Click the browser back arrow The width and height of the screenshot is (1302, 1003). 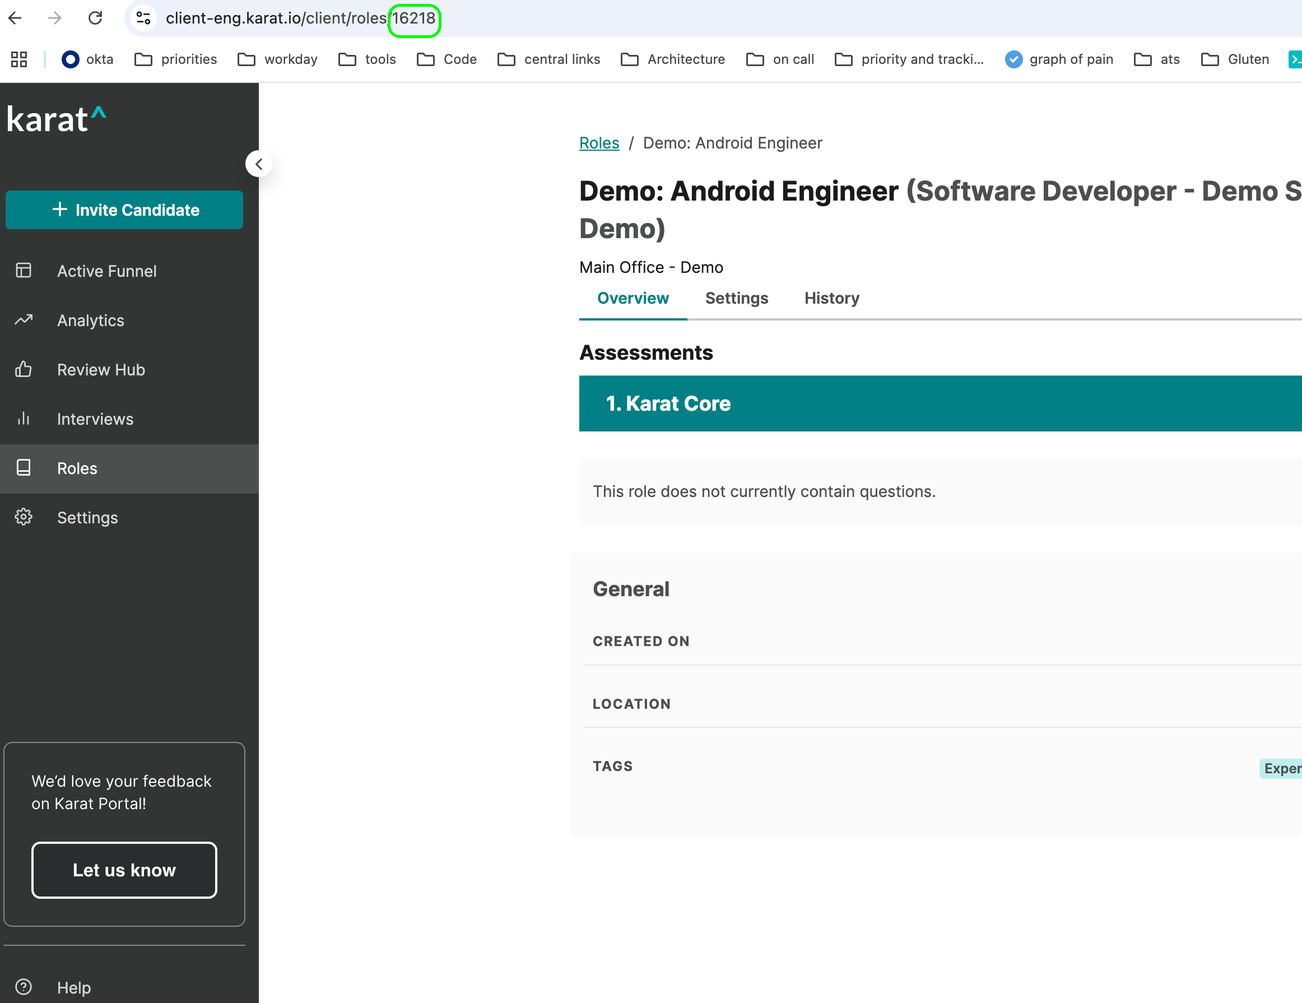[16, 18]
